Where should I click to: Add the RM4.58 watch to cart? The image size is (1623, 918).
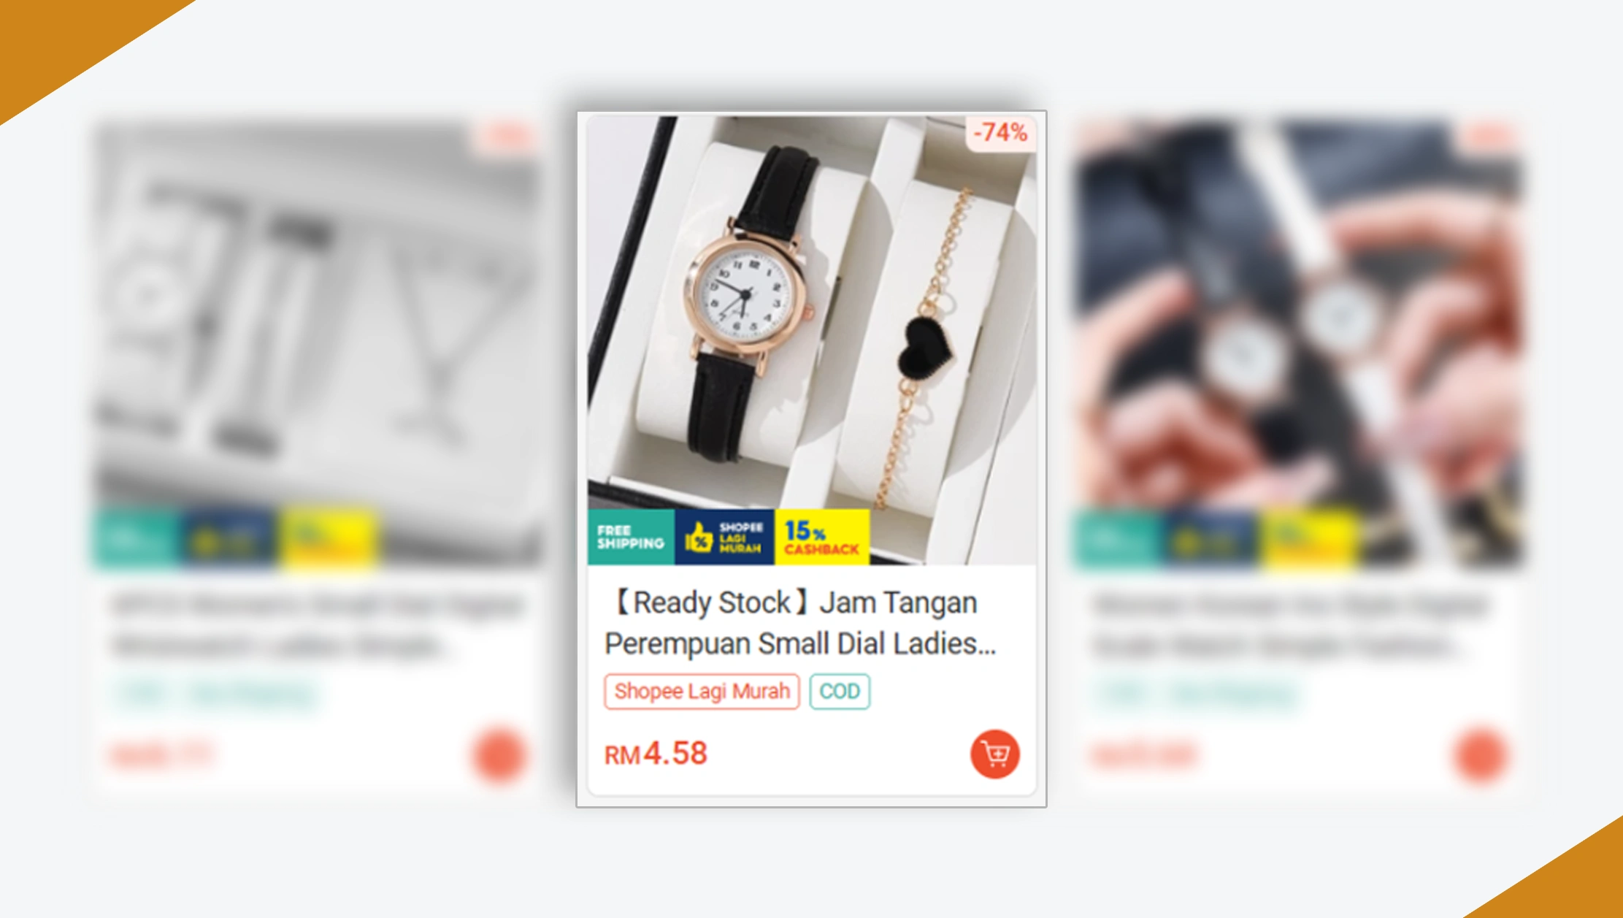click(x=994, y=754)
